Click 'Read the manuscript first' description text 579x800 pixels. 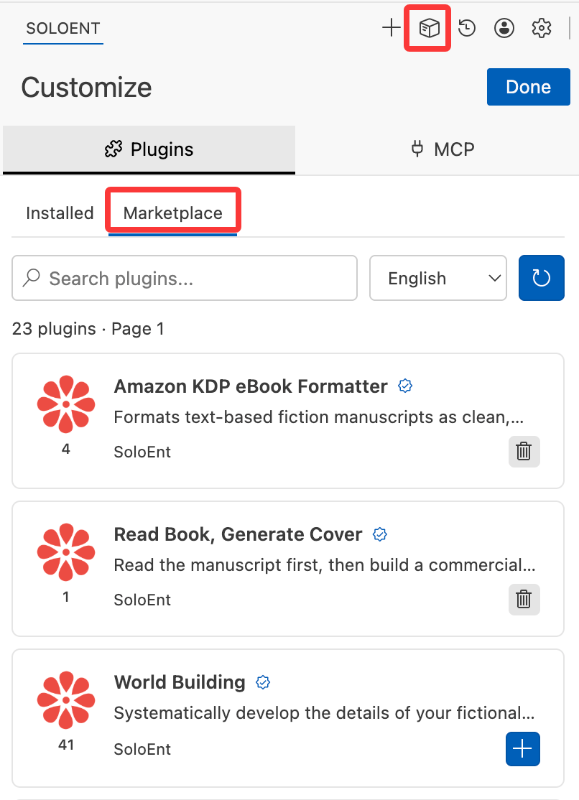[324, 565]
